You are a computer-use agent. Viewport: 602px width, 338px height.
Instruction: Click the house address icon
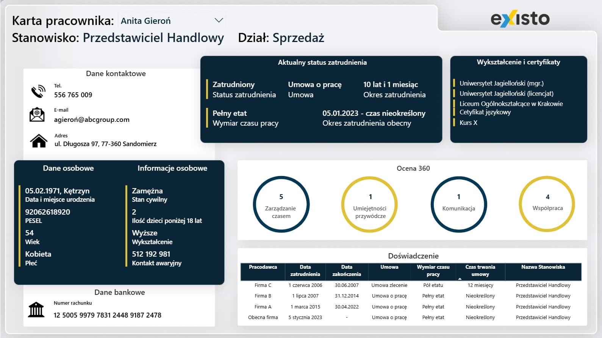(x=39, y=141)
